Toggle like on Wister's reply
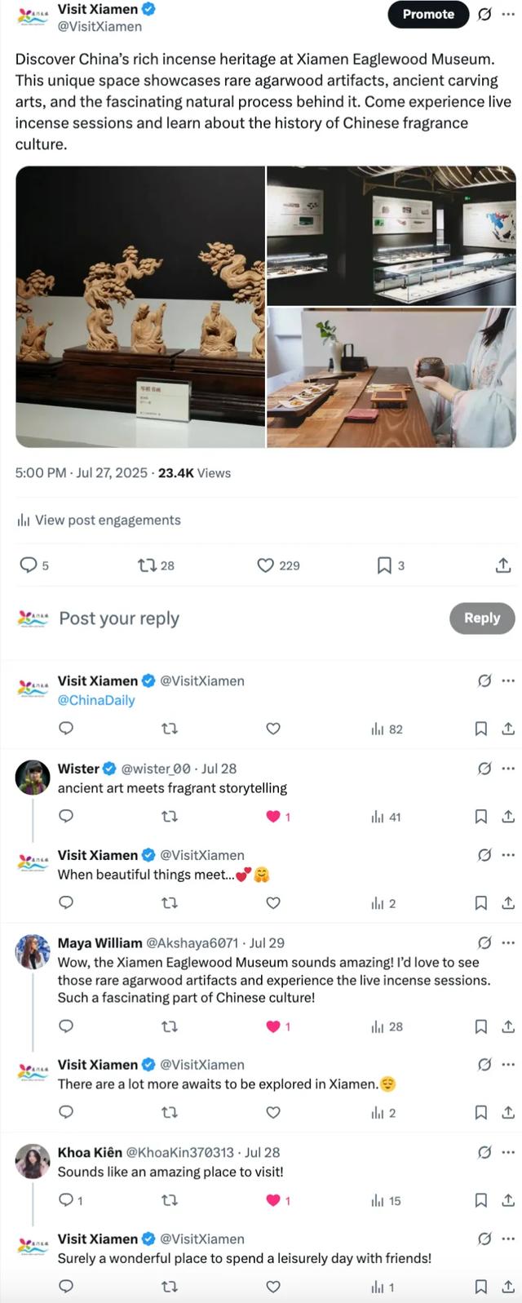Screen dimensions: 522x1303 click(x=278, y=817)
